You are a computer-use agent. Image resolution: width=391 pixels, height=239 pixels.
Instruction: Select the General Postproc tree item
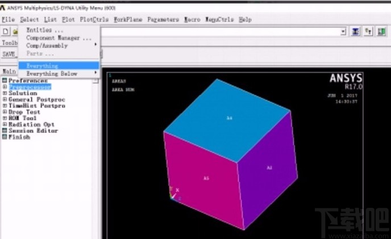pyautogui.click(x=36, y=99)
